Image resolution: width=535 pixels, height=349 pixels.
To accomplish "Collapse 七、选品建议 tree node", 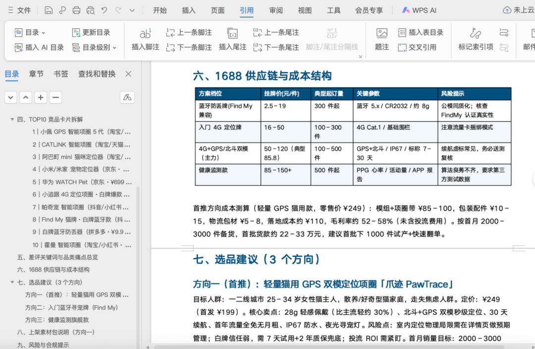I will pos(12,283).
